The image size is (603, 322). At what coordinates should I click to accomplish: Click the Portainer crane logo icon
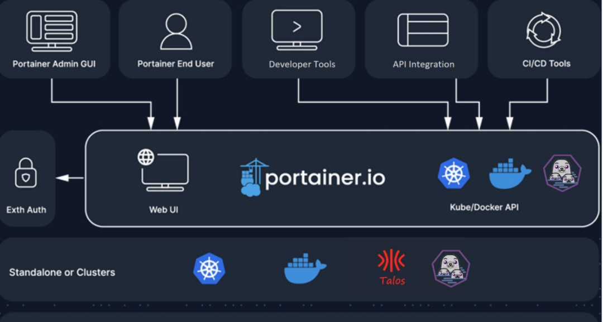(254, 177)
